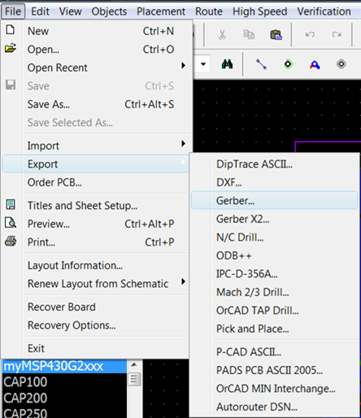Select the red and blue autorouter icon
This screenshot has height=418, width=361.
[x=315, y=65]
